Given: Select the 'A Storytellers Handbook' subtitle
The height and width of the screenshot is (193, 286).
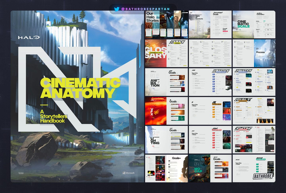Looking at the screenshot, I should pos(54,116).
